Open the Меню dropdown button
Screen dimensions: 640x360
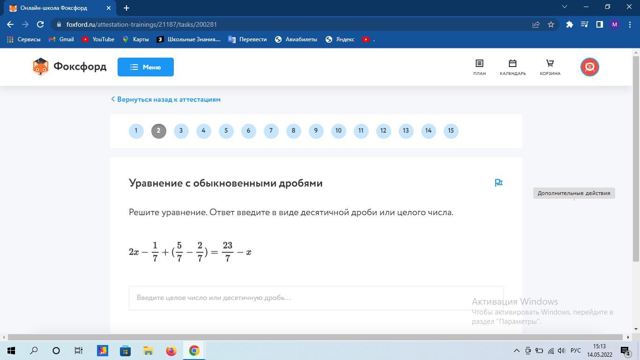(x=145, y=67)
